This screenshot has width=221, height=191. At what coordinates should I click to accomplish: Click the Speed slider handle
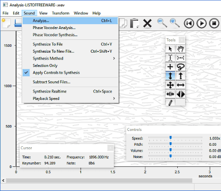pyautogui.click(x=170, y=137)
